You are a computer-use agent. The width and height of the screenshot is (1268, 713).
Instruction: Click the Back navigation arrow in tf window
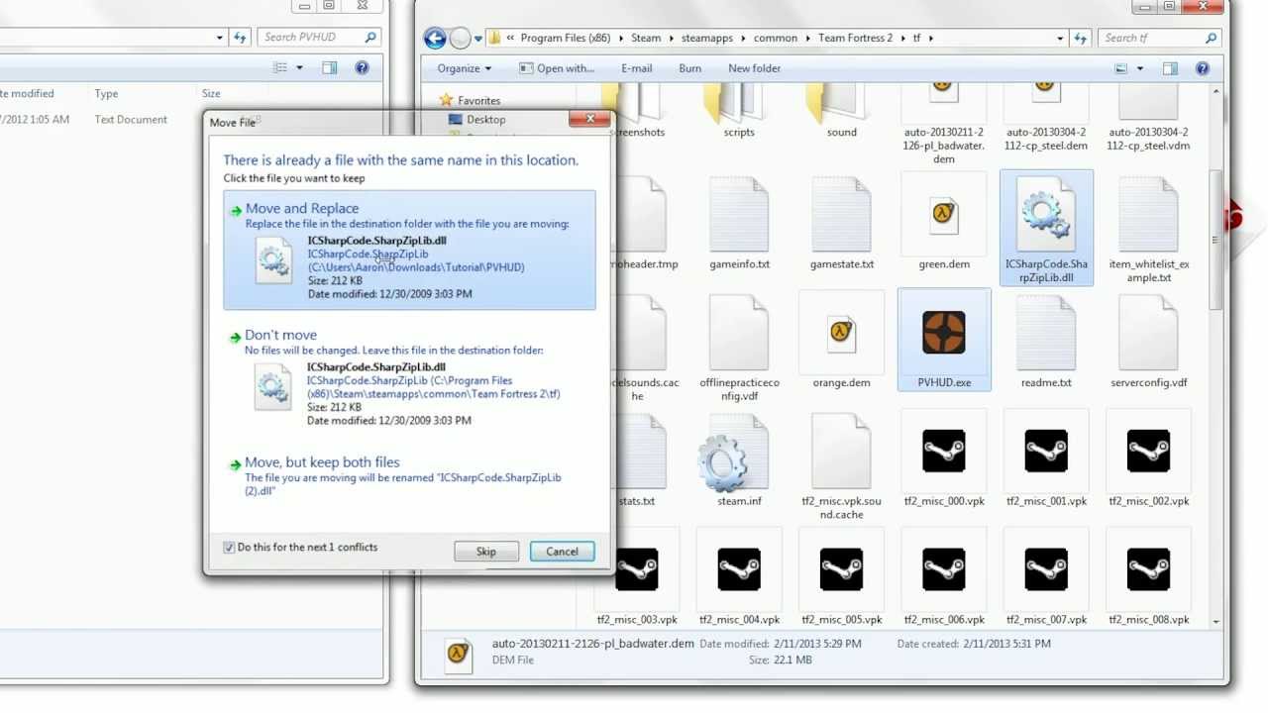click(x=435, y=39)
